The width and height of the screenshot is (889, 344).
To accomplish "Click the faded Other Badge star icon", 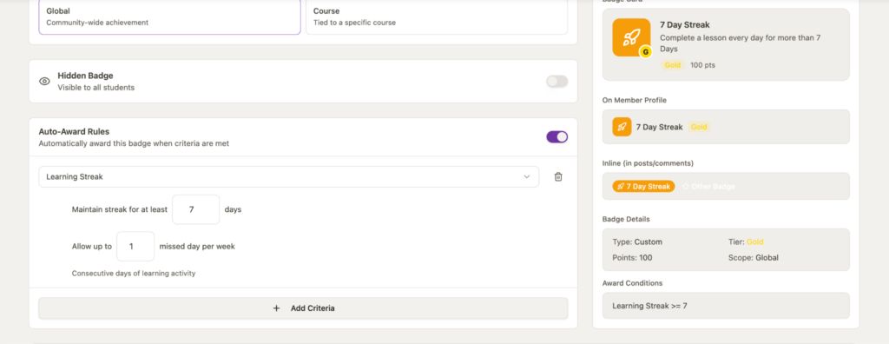I will (685, 186).
